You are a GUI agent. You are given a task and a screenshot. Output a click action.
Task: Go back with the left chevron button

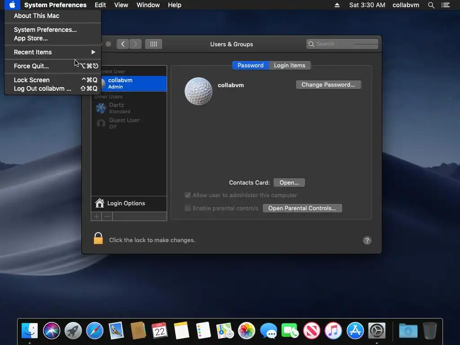click(123, 44)
